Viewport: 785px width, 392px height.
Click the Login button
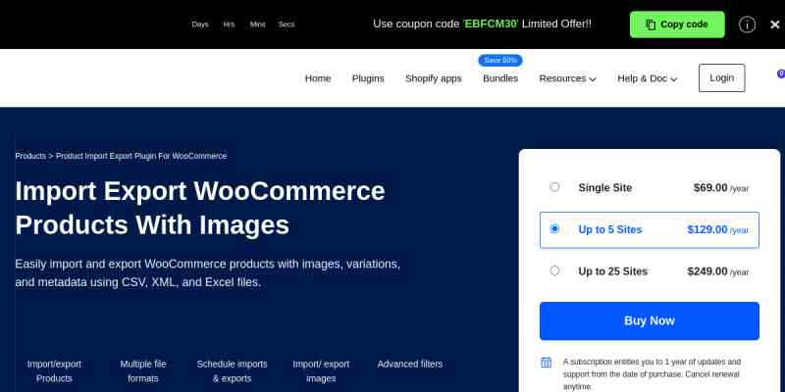click(721, 78)
